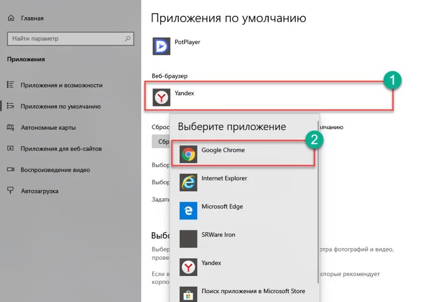425x302 pixels.
Task: Click the Google Chrome icon in popup
Action: pos(188,154)
